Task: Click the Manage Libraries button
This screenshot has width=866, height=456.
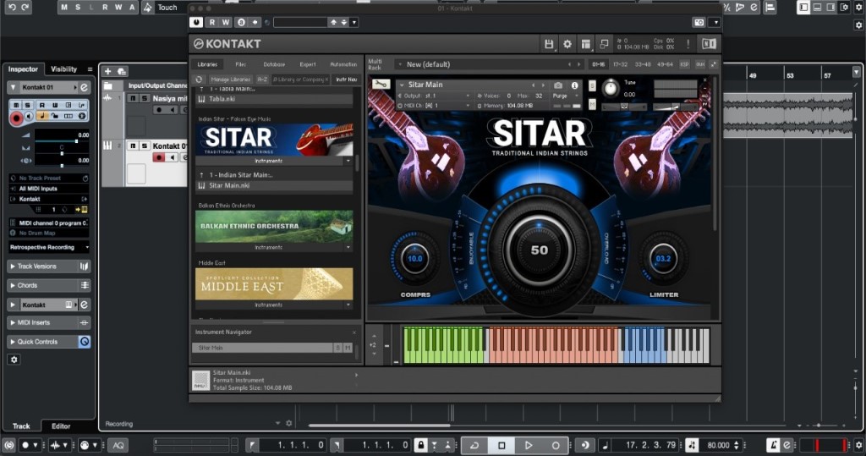Action: pyautogui.click(x=230, y=80)
